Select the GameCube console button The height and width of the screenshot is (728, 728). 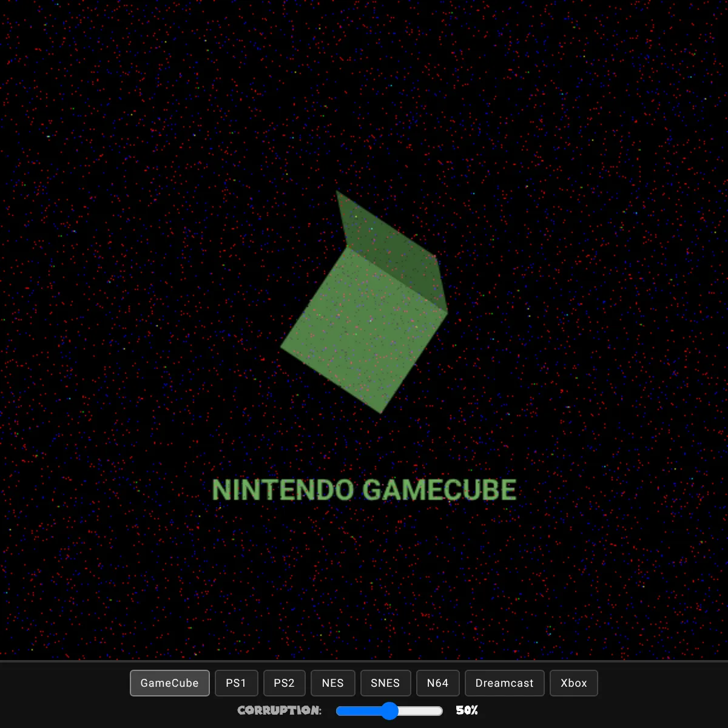coord(170,683)
